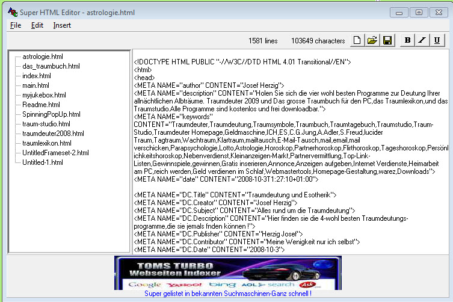The image size is (453, 302).
Task: Select UntitledFrameset-2.html in file tree
Action: (x=55, y=153)
